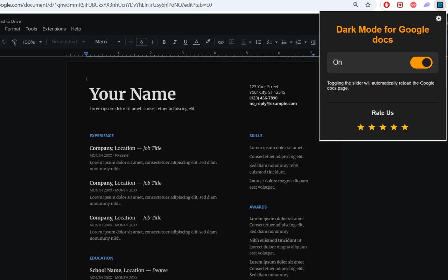
Task: Click the bold 'Nibh euismod tincidunt' text
Action: (273, 240)
